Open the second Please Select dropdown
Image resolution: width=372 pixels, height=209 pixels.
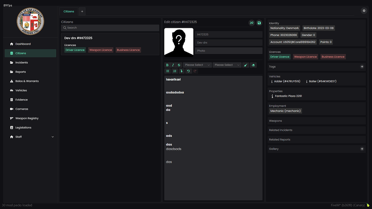tap(227, 65)
